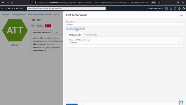Screen dimensions: 186x105
Task: Click the 80% zoom level indicator
Action: pyautogui.click(x=153, y=3)
